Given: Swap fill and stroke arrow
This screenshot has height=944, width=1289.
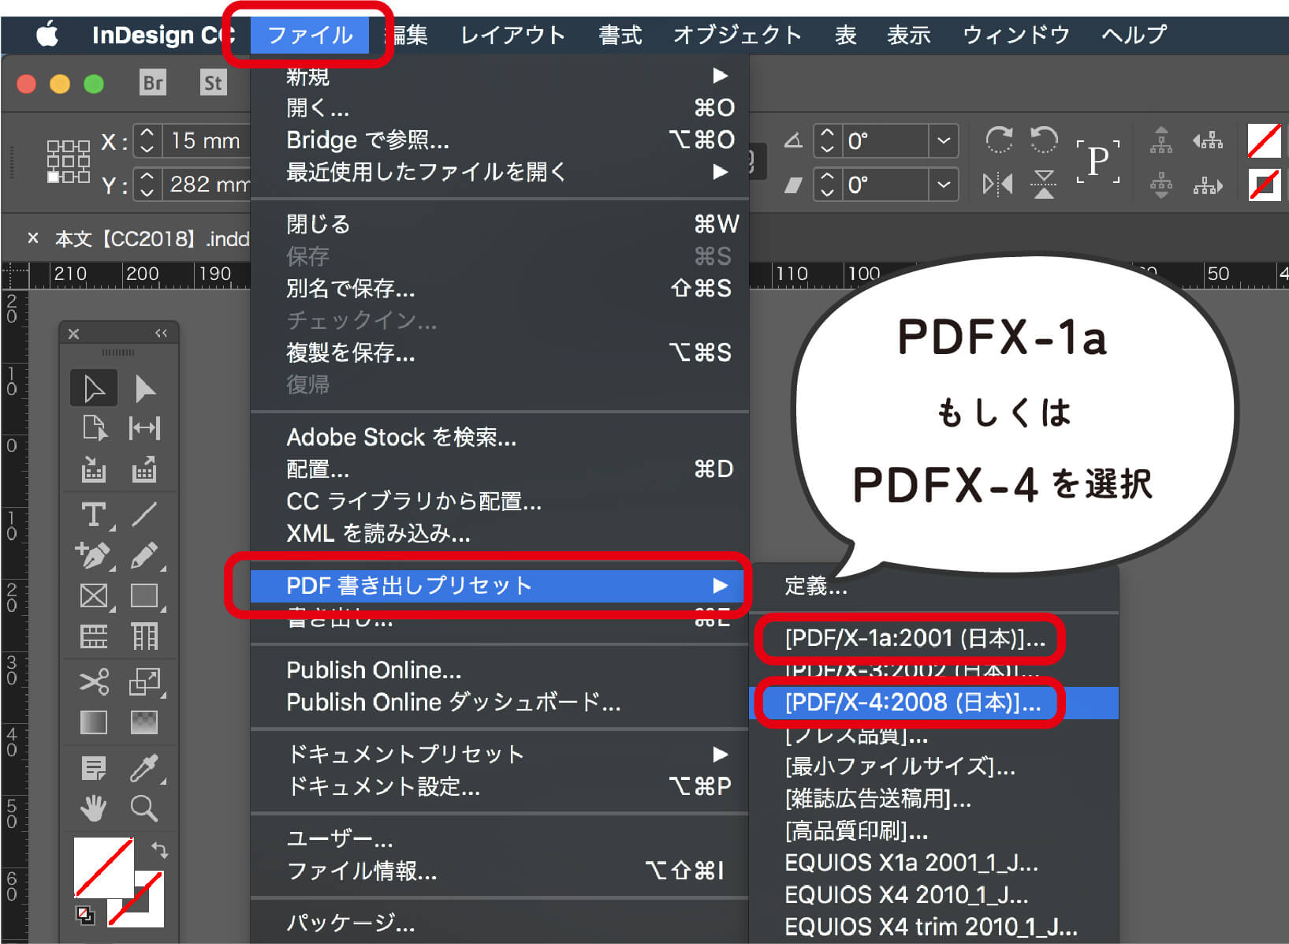Looking at the screenshot, I should [x=160, y=849].
